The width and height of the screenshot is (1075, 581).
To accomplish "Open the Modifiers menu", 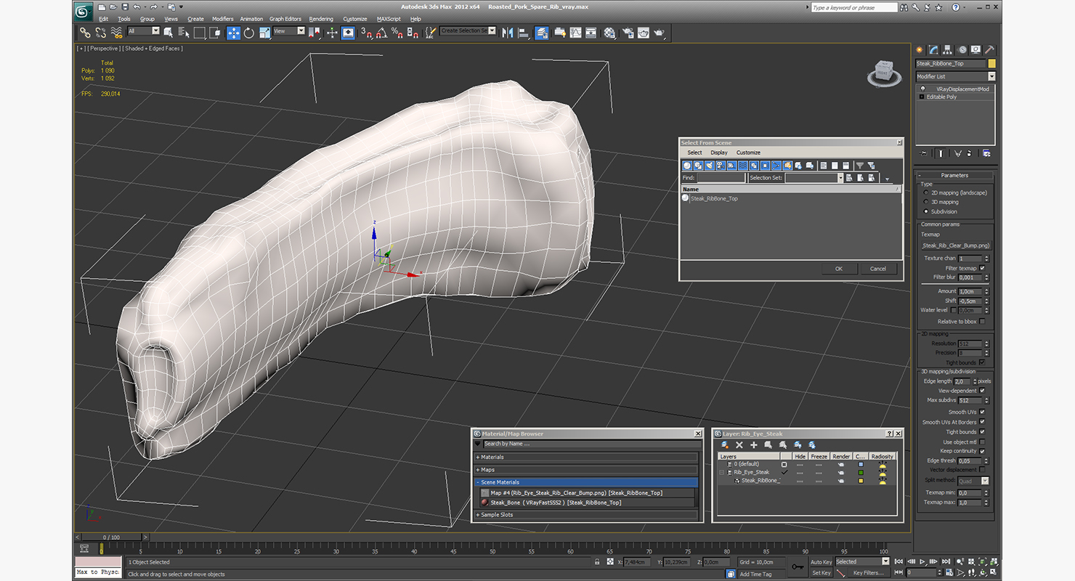I will tap(222, 19).
